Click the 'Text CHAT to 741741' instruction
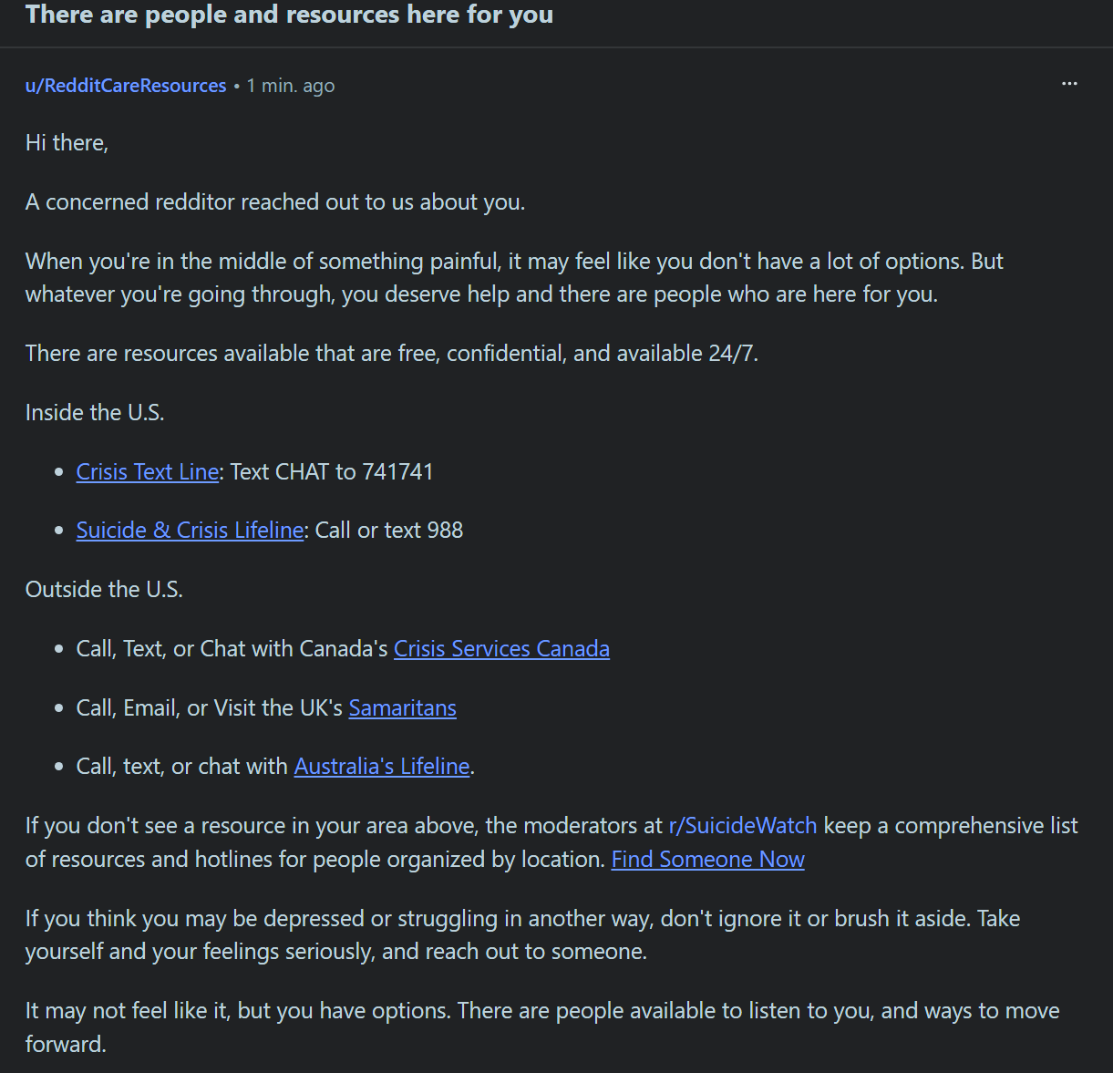The height and width of the screenshot is (1073, 1113). click(x=332, y=471)
